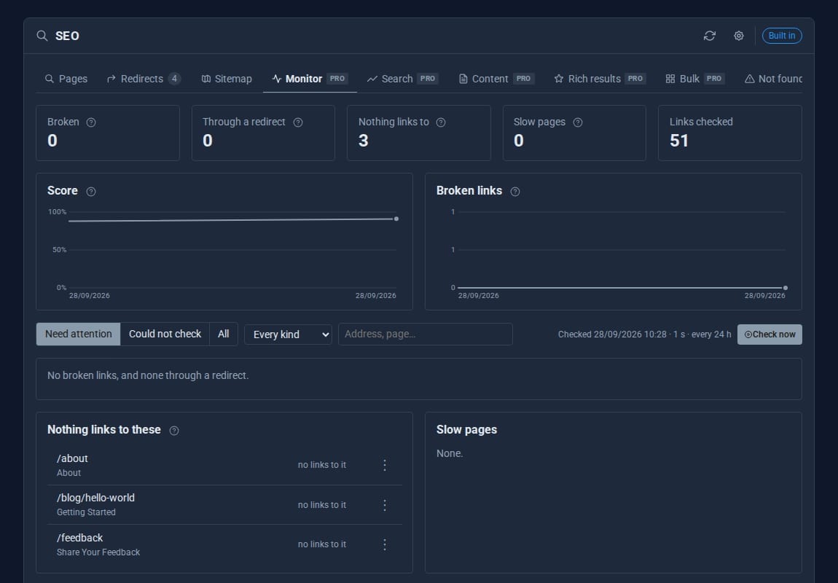Select the Need attention filter
The width and height of the screenshot is (838, 583).
pyautogui.click(x=79, y=334)
